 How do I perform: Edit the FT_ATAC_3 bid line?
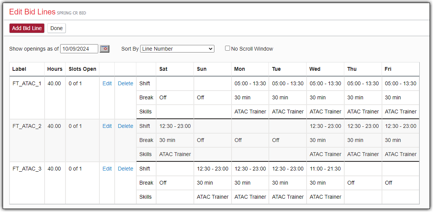click(107, 169)
